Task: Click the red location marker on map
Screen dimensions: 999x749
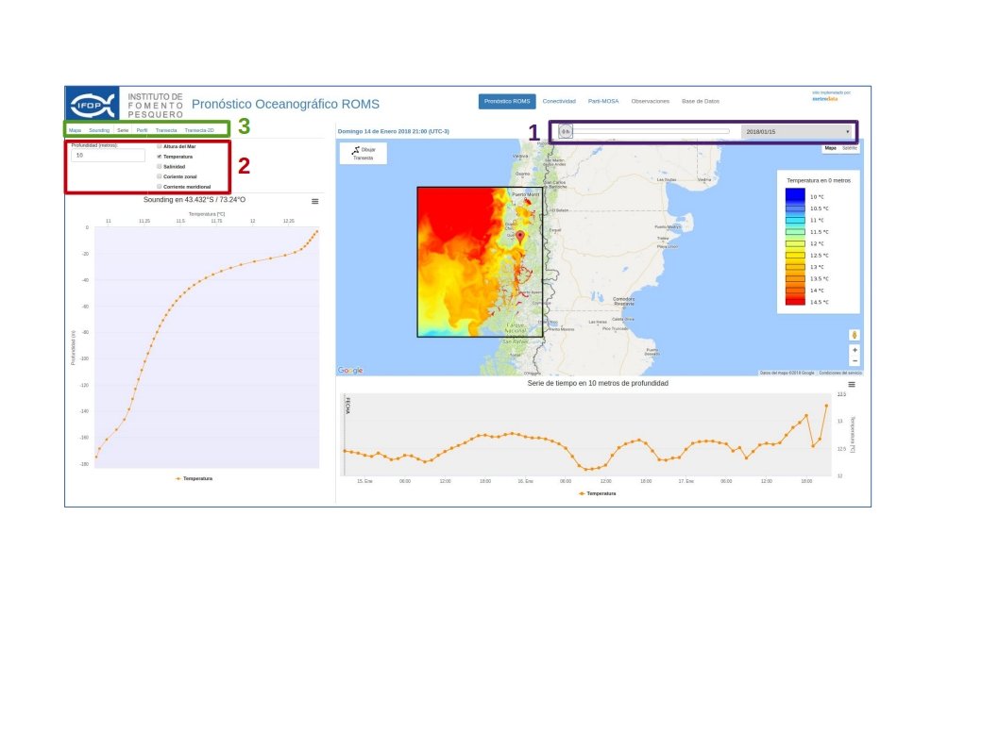Action: tap(519, 234)
